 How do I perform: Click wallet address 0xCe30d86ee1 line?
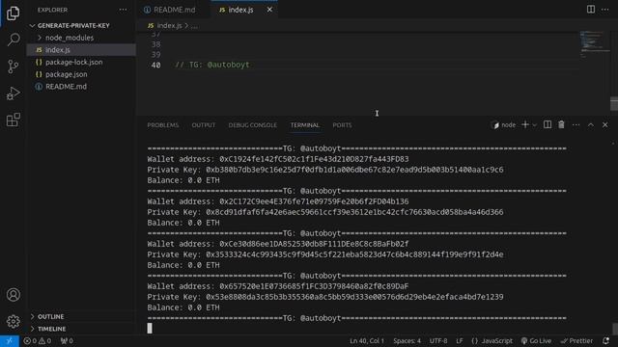pos(278,244)
